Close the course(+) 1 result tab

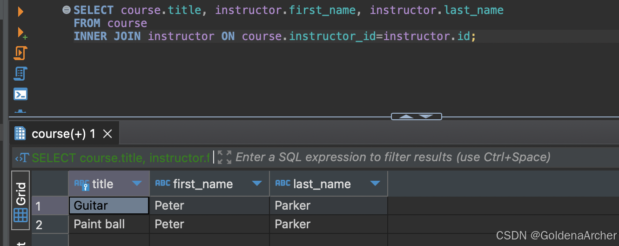108,134
